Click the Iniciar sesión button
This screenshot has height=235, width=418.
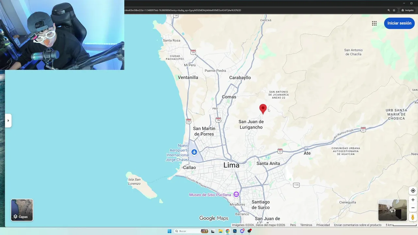[x=399, y=23]
